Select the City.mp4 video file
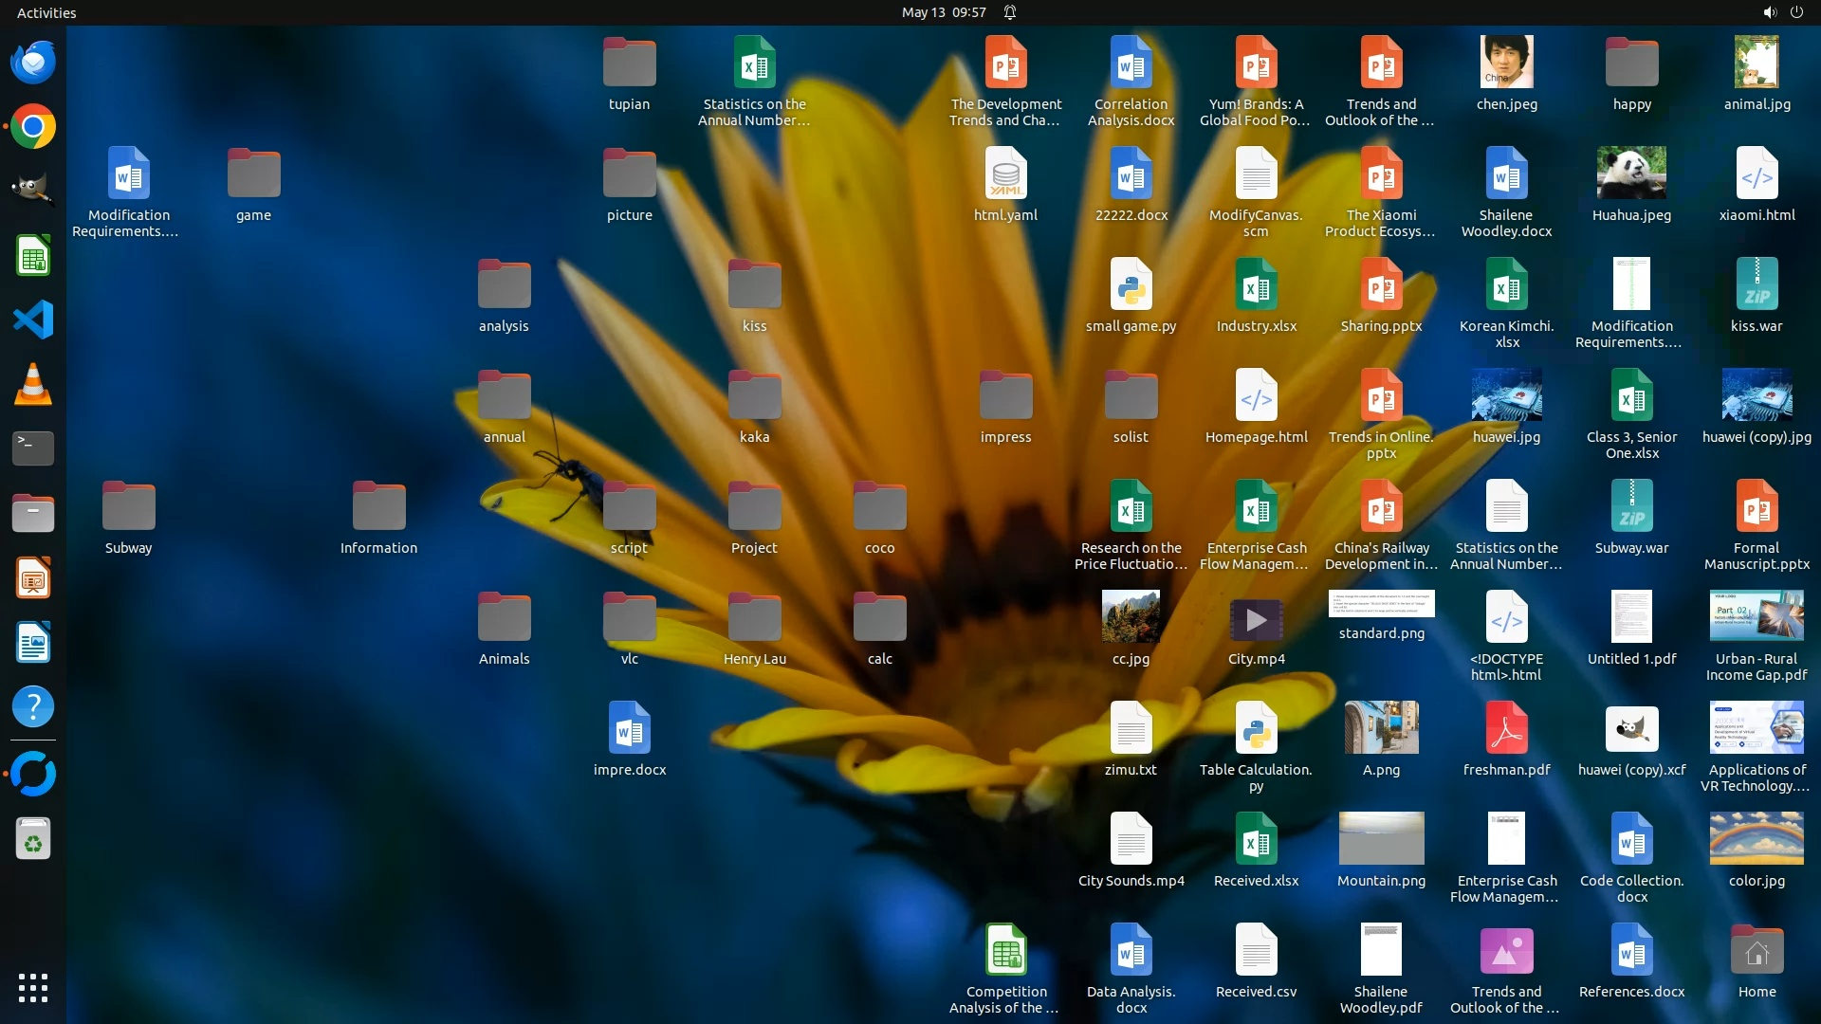Image resolution: width=1821 pixels, height=1024 pixels. coord(1256,621)
